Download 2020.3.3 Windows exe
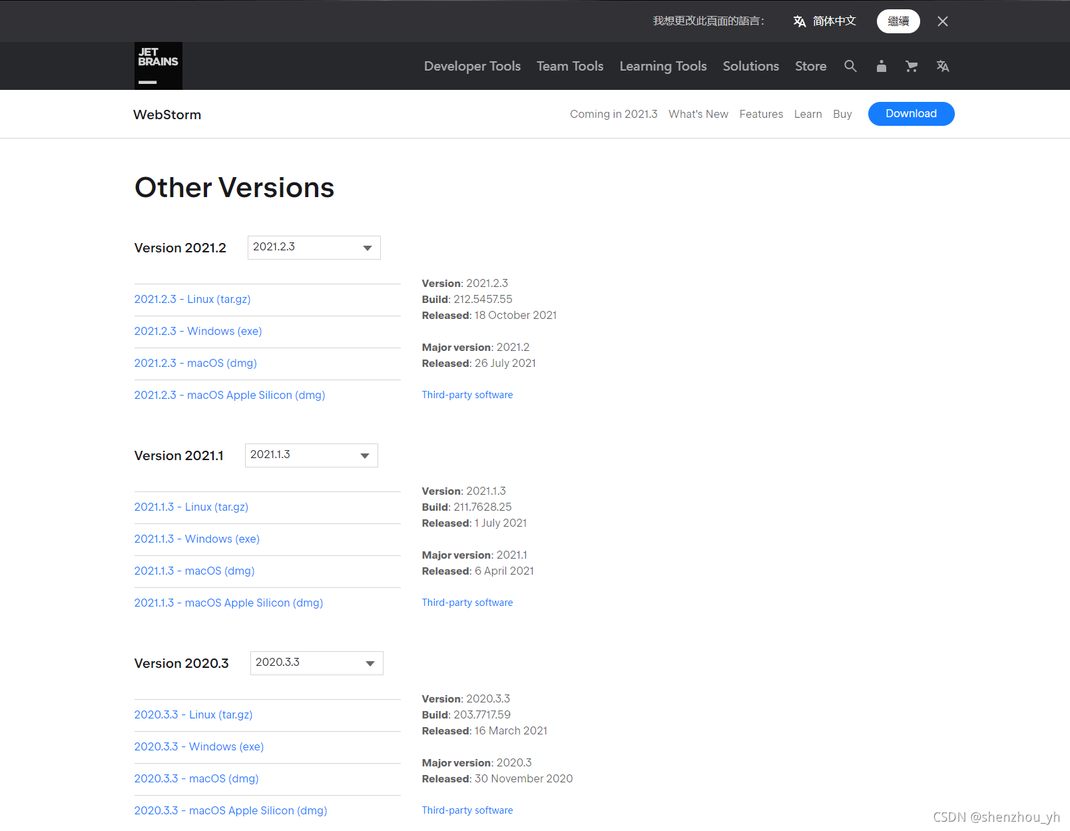This screenshot has width=1070, height=831. (x=199, y=746)
